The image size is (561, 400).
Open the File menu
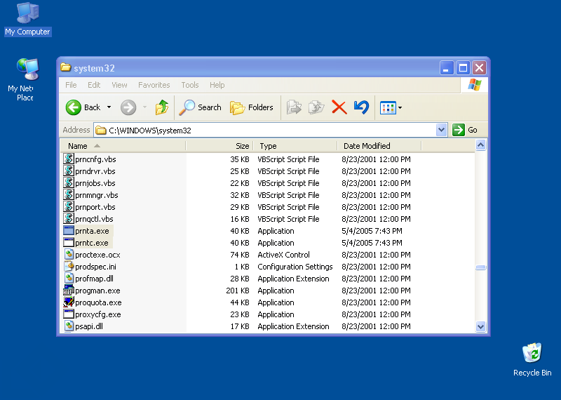71,85
